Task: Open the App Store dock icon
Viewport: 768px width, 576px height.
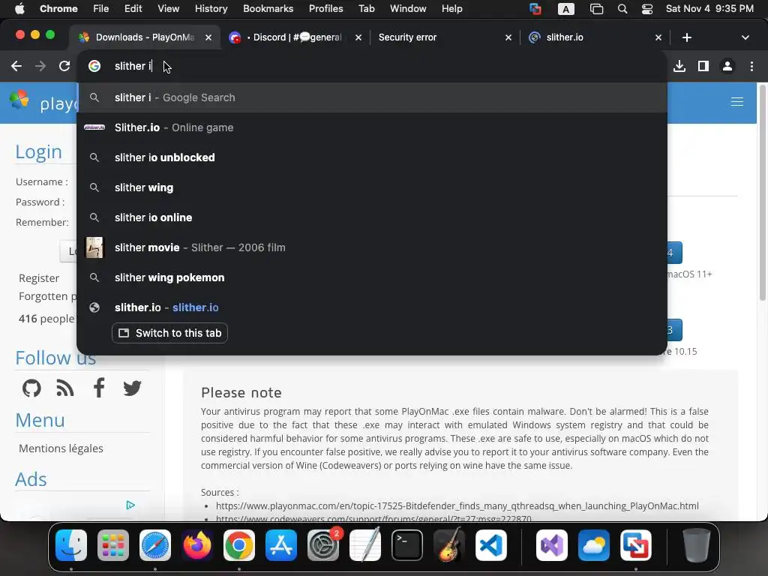Action: click(281, 545)
